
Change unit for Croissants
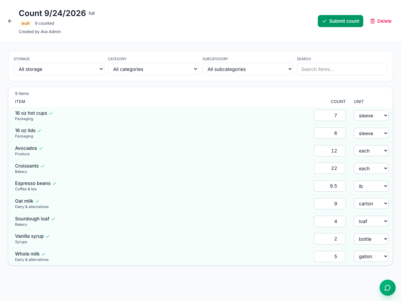[371, 169]
